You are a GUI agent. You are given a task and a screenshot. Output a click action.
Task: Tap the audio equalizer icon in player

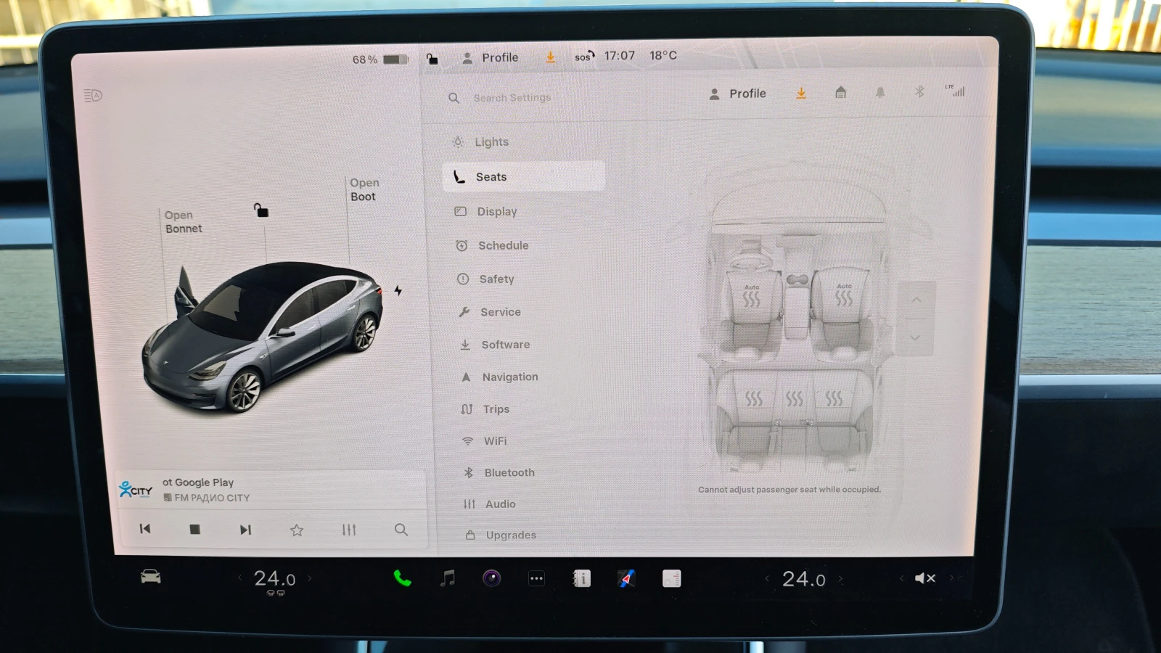[349, 530]
